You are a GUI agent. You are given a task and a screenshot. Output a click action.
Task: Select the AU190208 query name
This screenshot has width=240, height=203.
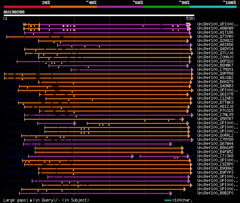[14, 12]
